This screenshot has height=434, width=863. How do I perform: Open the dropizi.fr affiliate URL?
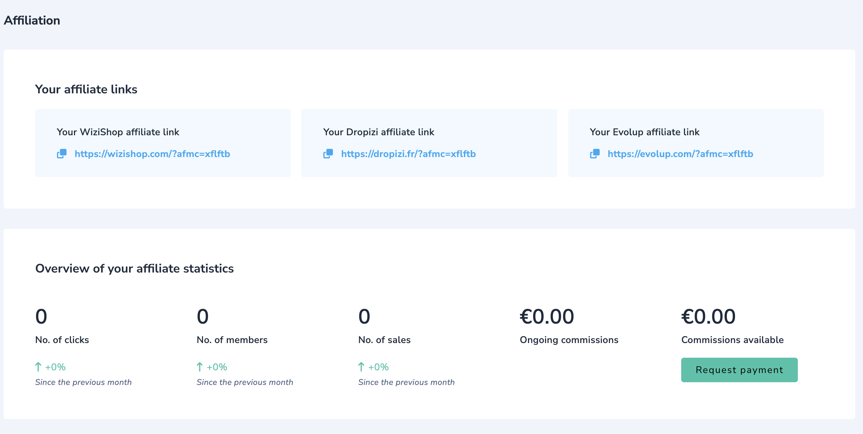tap(408, 154)
